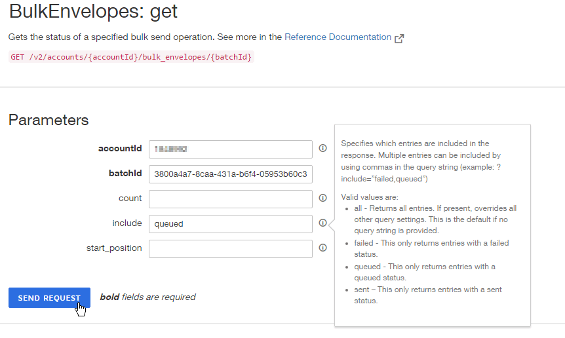
Task: Click the include field containing queued
Action: [x=230, y=224]
